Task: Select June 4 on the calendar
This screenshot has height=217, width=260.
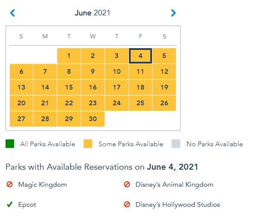Action: pos(140,56)
